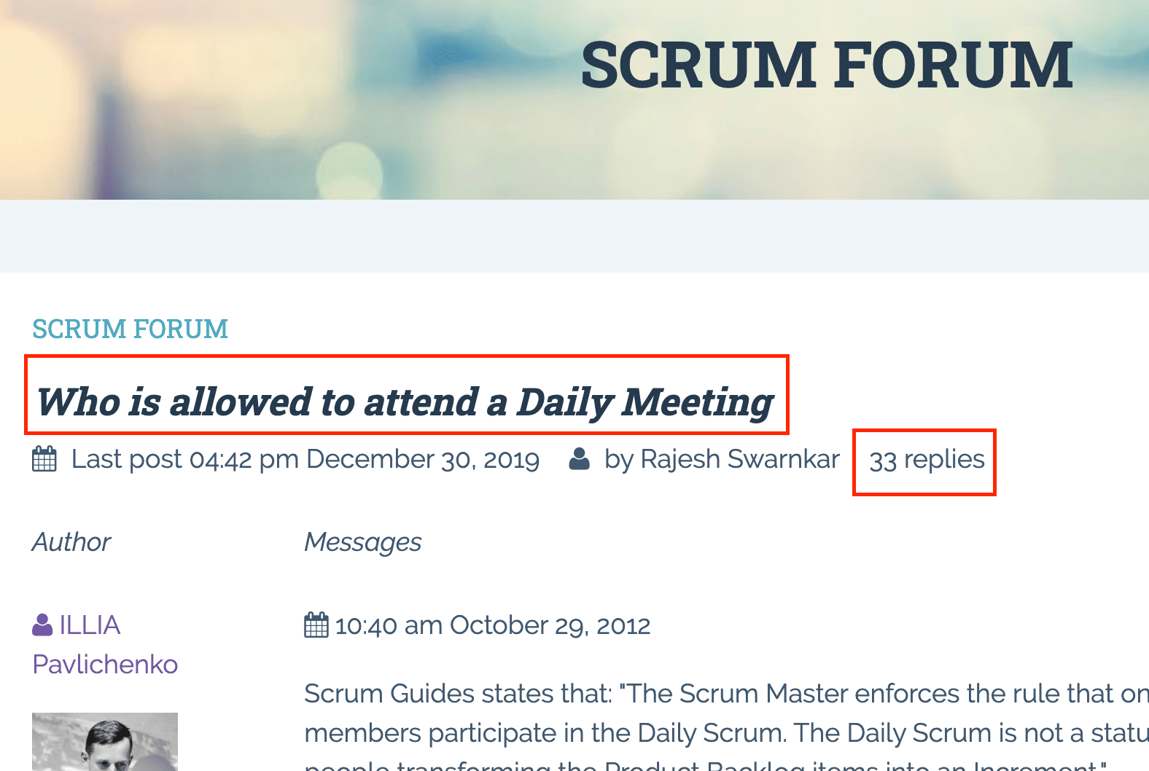Click the Author column header
Viewport: 1149px width, 771px height.
coord(71,542)
